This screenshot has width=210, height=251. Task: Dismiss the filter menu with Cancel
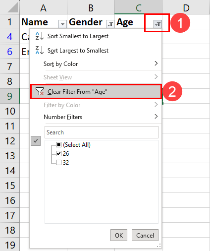(145, 235)
